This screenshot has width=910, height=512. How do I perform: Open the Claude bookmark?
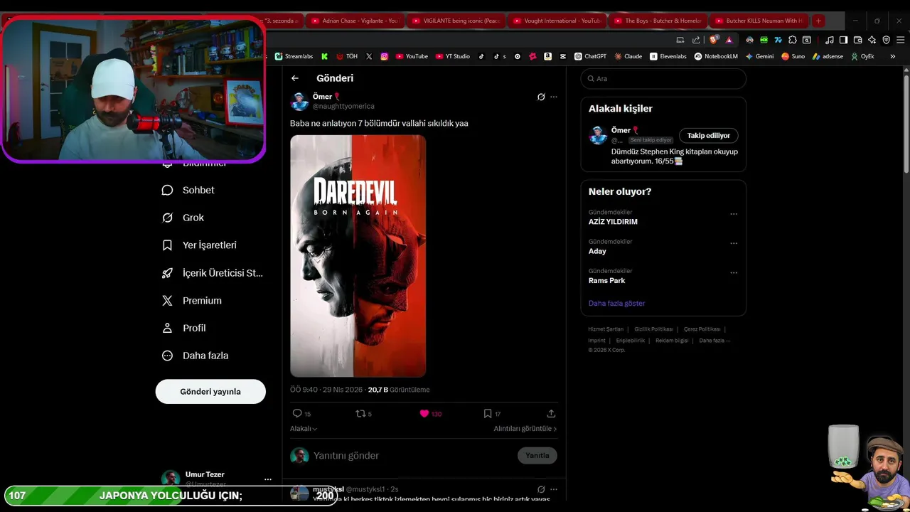click(x=628, y=56)
